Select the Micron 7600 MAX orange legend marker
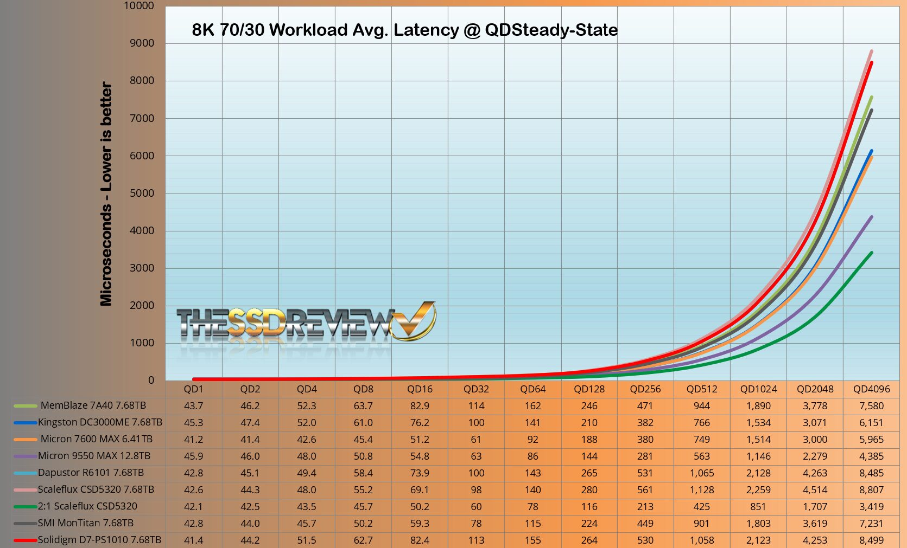 26,439
